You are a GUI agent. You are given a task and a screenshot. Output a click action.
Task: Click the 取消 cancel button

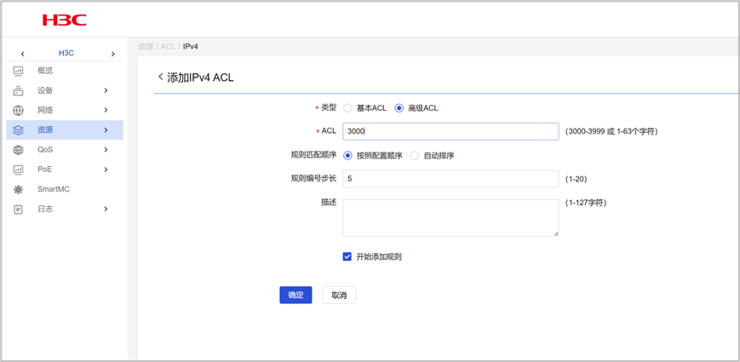pos(339,295)
